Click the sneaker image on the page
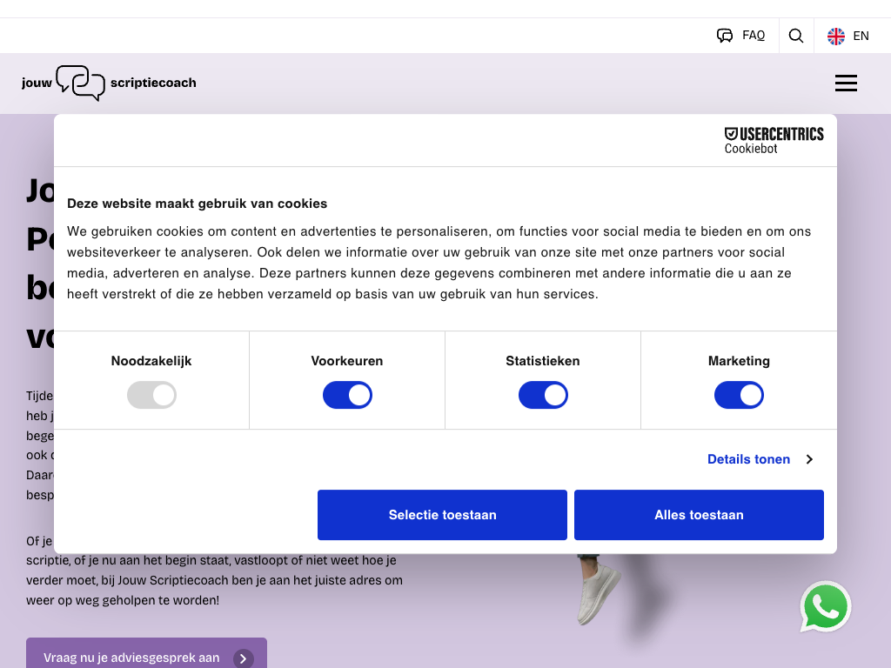This screenshot has width=891, height=668. coord(599,592)
